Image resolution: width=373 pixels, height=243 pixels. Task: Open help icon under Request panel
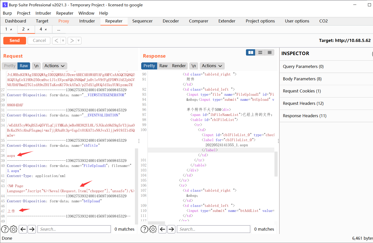(x=5, y=229)
